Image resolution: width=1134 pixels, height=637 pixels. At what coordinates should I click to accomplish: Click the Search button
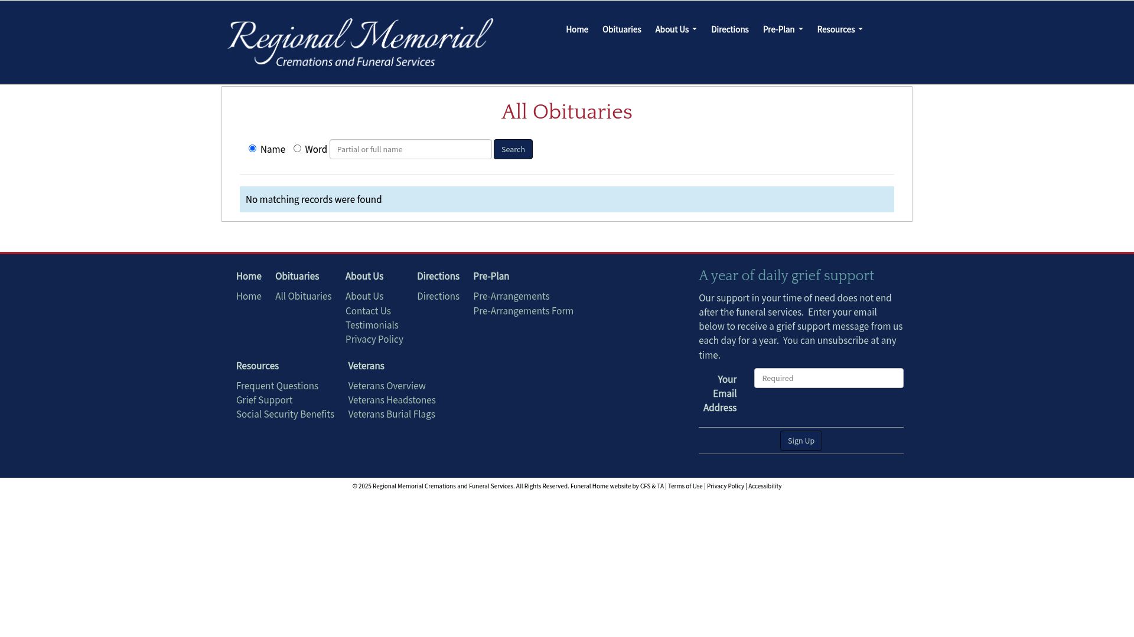513,149
